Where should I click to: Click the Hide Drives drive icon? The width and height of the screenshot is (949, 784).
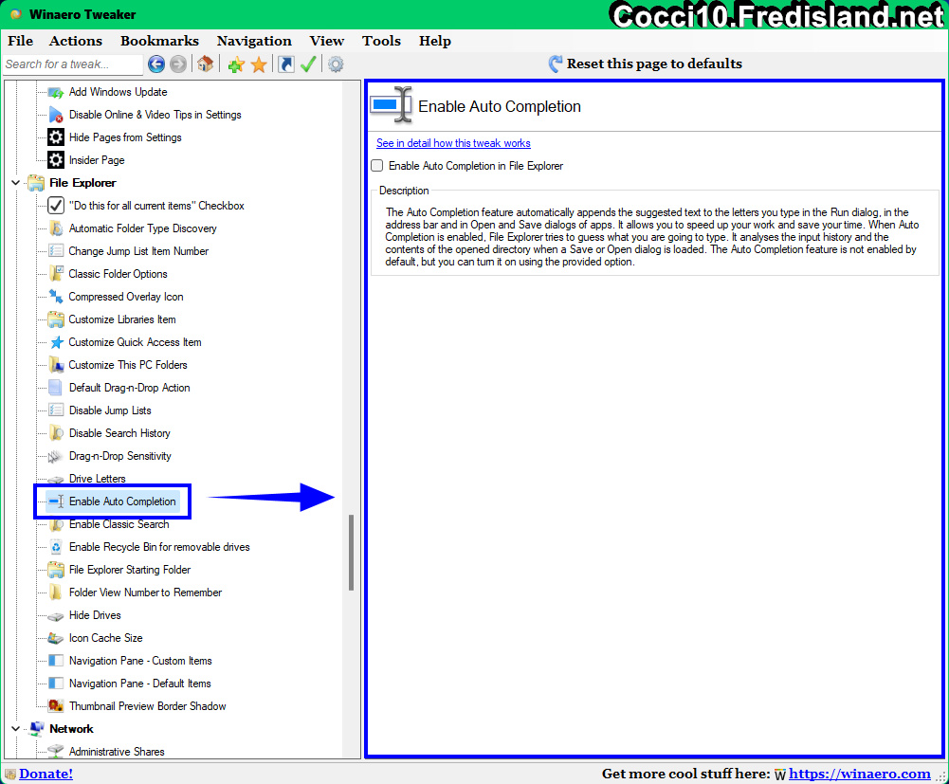click(x=56, y=615)
